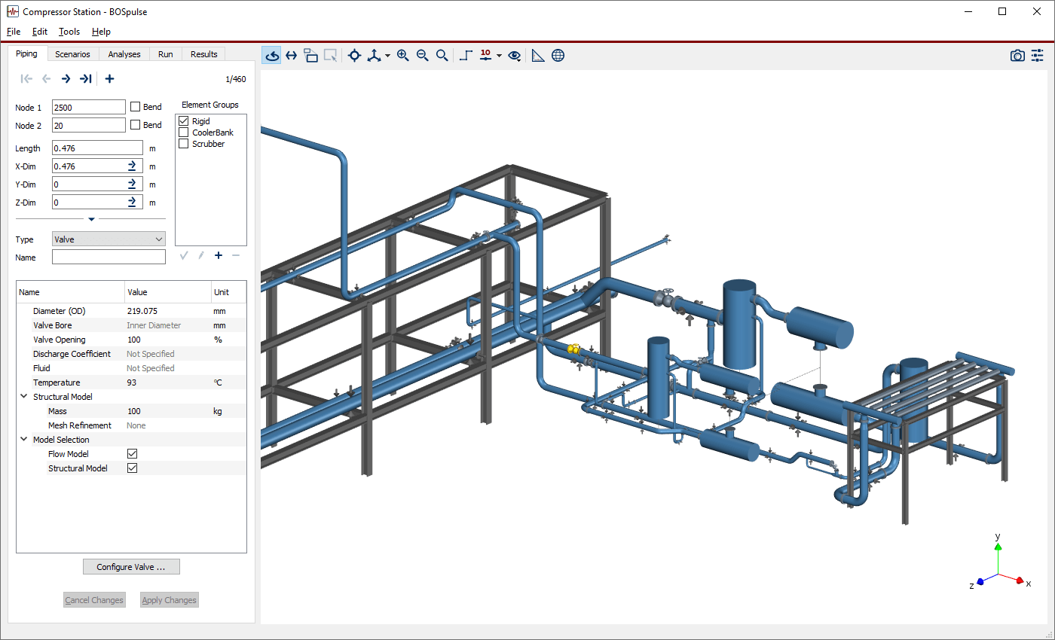The width and height of the screenshot is (1055, 640).
Task: Check the CoolerBank element group
Action: click(183, 133)
